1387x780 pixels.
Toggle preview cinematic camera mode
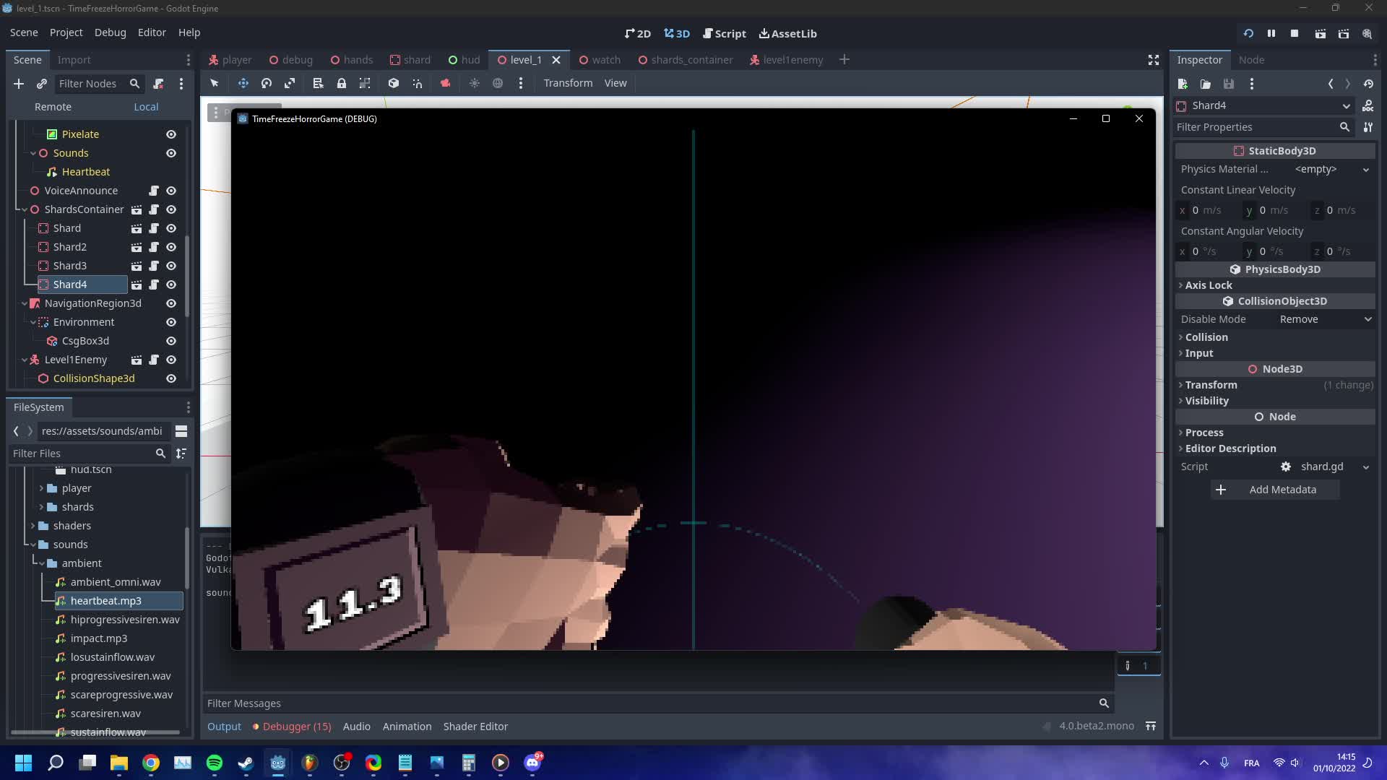pos(446,83)
